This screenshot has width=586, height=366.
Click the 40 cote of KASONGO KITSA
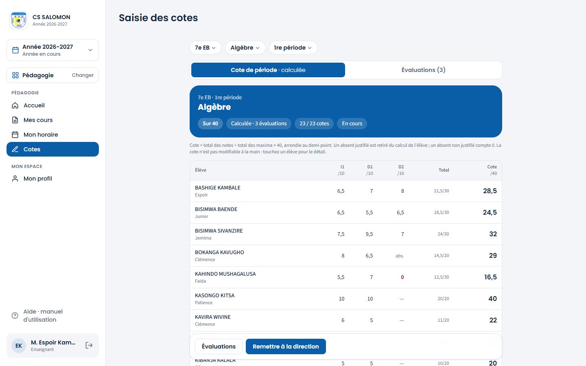pyautogui.click(x=493, y=299)
